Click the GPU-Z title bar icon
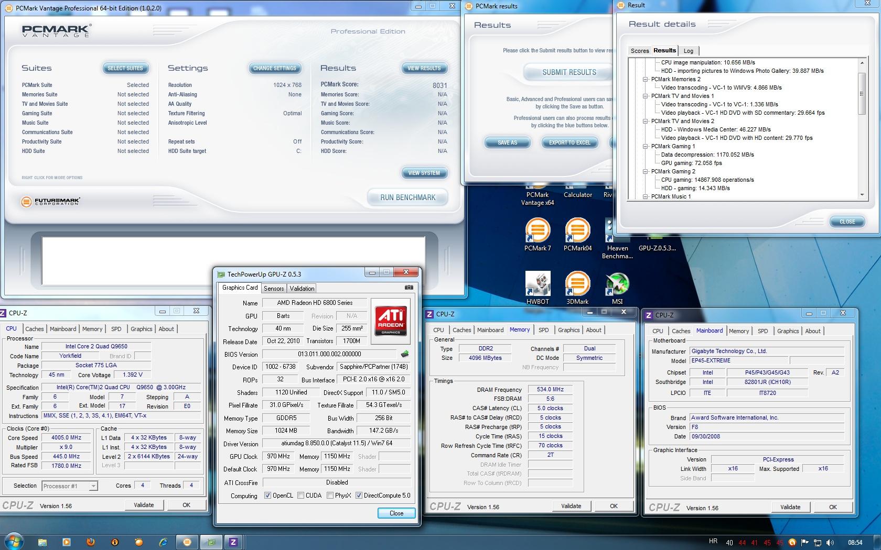Viewport: 881px width, 550px height. click(221, 274)
